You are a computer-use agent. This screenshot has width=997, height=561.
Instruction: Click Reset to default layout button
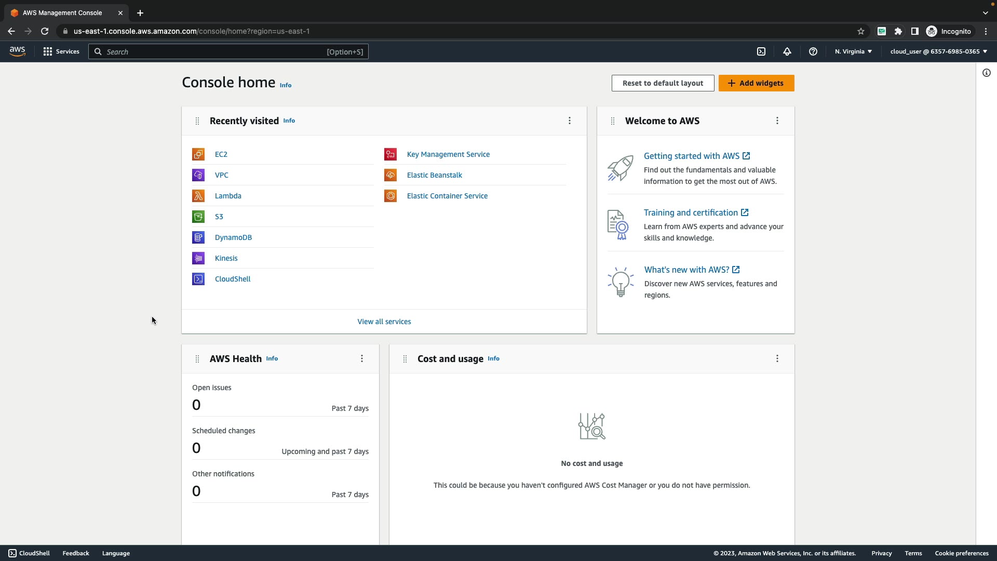click(663, 83)
